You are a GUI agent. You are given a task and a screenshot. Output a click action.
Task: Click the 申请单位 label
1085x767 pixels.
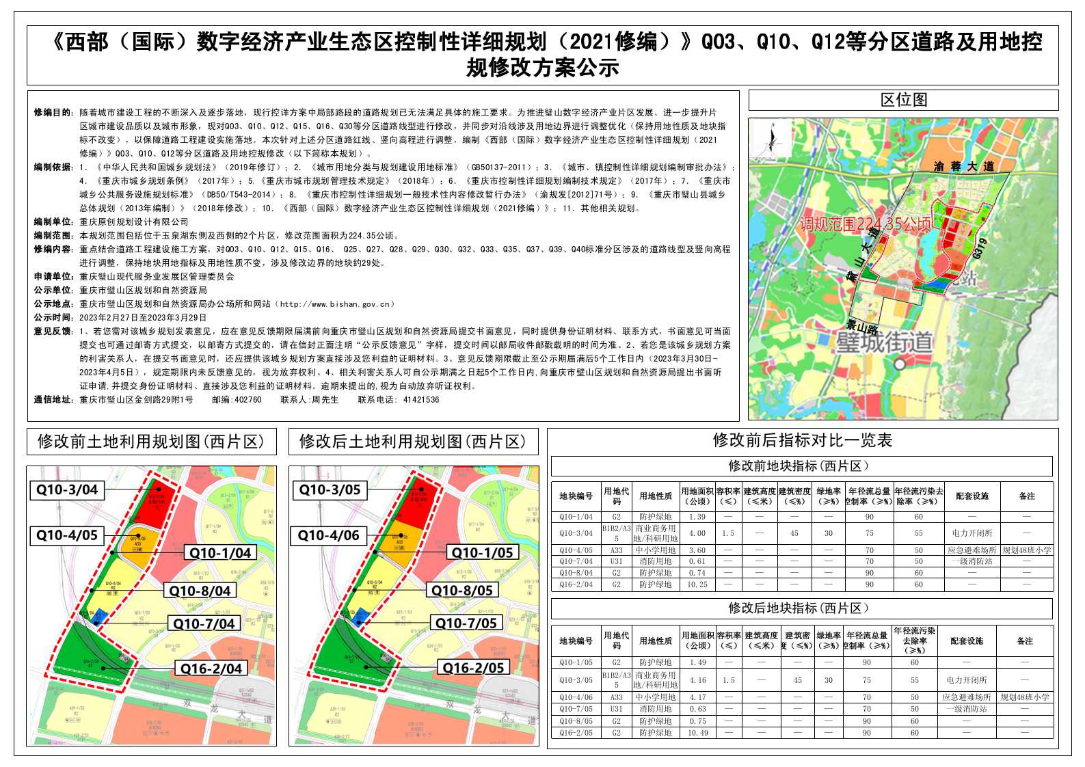[53, 277]
